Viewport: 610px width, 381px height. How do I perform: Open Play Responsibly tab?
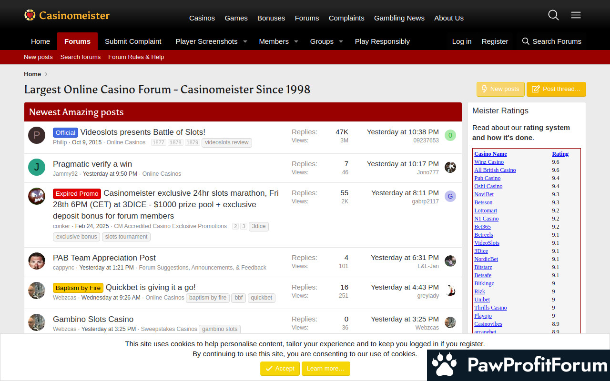point(382,41)
